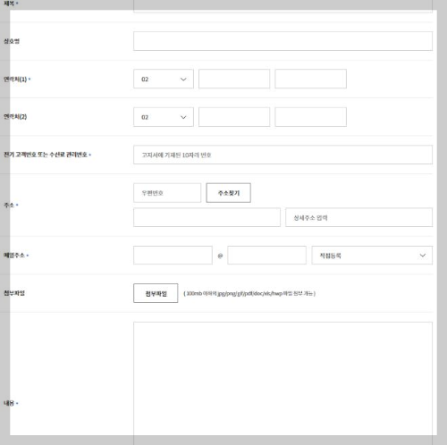Click the 연락처(2) label

(15, 117)
